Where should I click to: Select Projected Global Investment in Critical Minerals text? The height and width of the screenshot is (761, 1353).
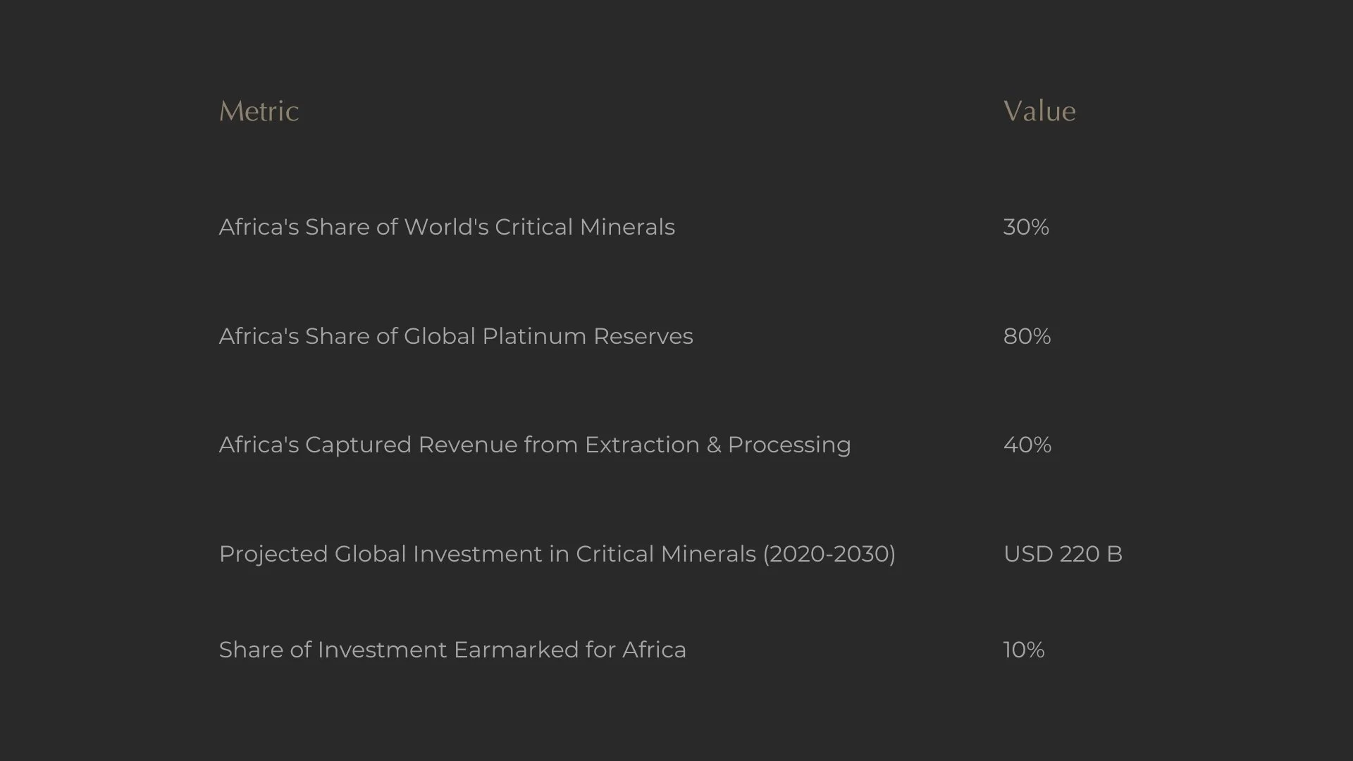click(488, 554)
